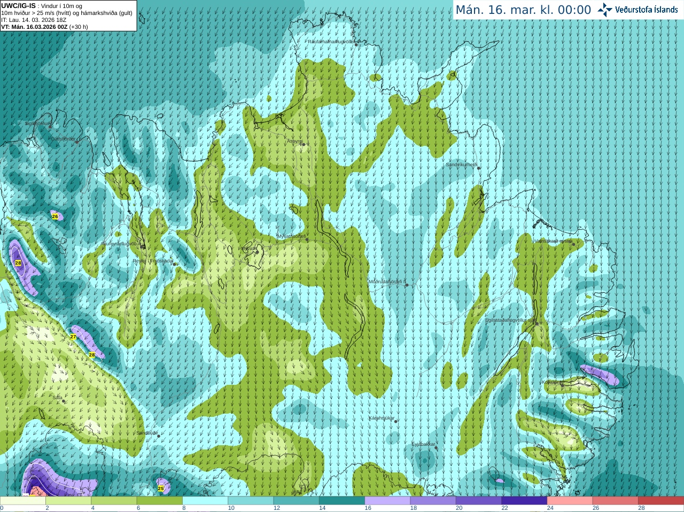The image size is (684, 512).
Task: Click the 28 gust marker beside the 27 marker
Action: [x=92, y=355]
